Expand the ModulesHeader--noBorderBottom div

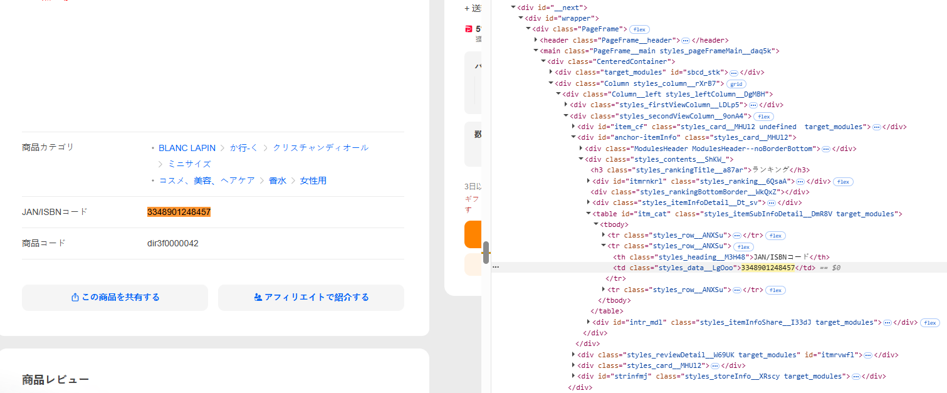pos(581,149)
